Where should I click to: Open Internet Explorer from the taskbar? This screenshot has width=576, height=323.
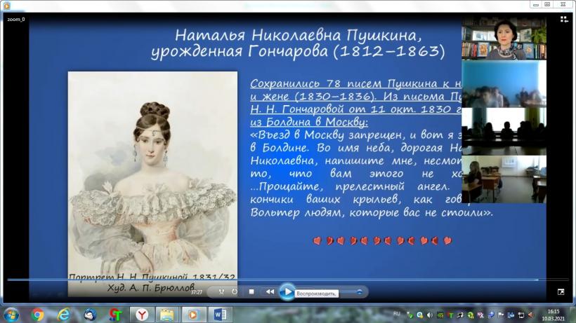pyautogui.click(x=63, y=315)
